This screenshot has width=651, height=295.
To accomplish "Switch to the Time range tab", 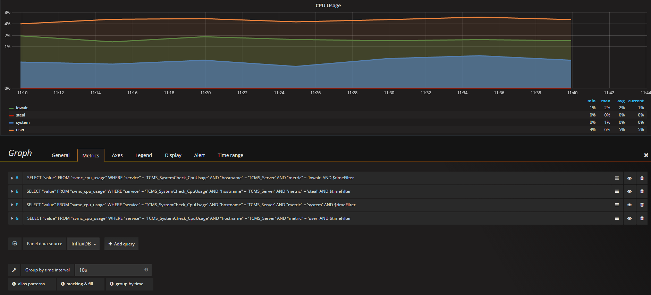I will point(230,155).
